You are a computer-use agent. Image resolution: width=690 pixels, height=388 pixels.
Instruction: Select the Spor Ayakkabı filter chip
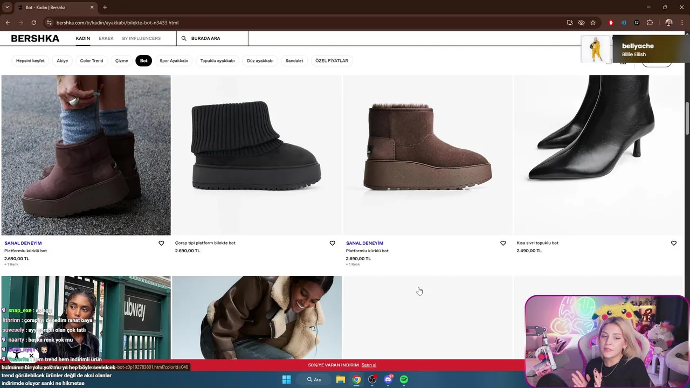point(174,61)
